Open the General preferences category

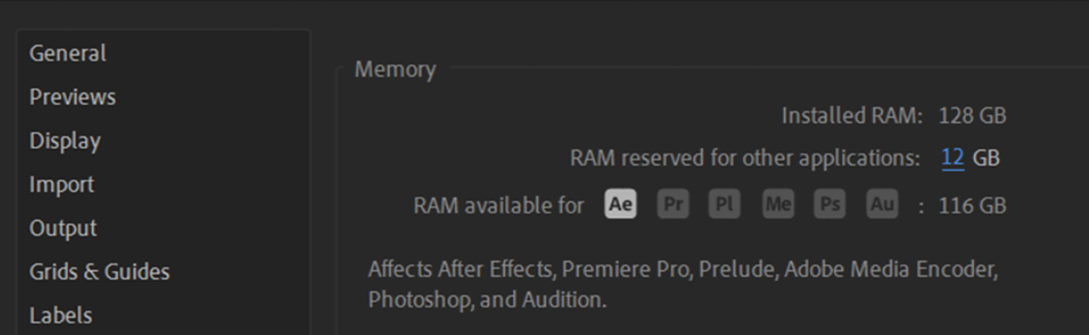pyautogui.click(x=68, y=53)
